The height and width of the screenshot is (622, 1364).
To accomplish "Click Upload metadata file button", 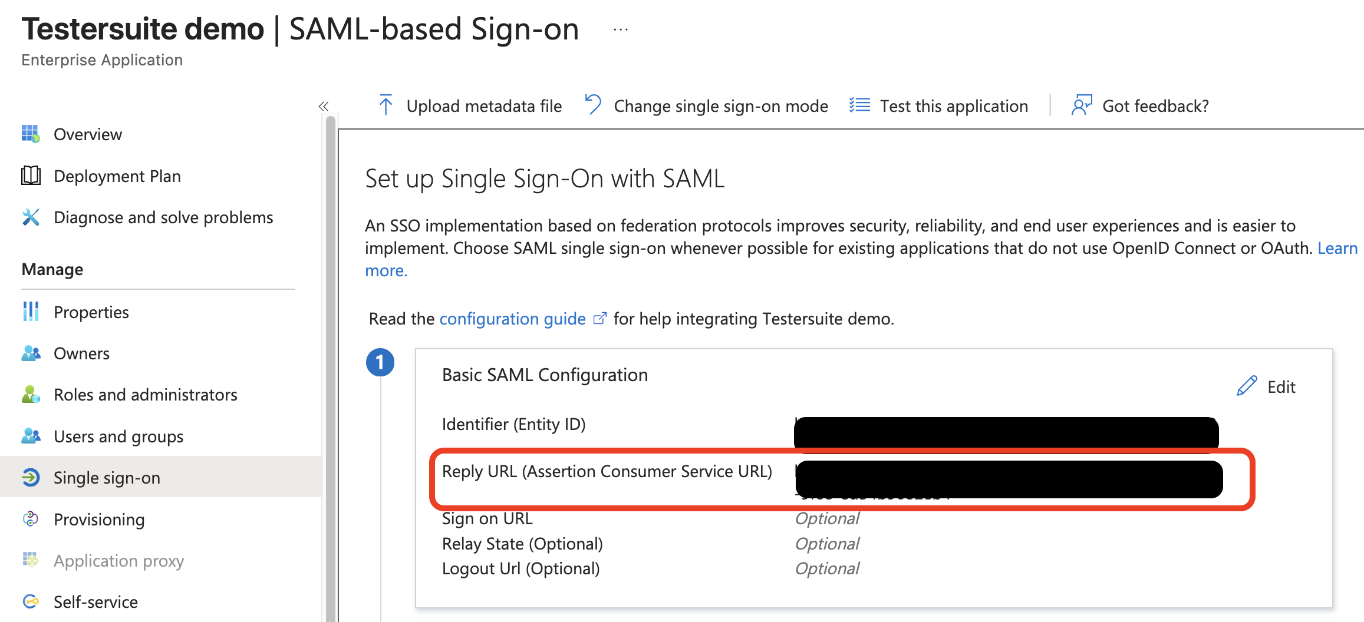I will (x=470, y=106).
